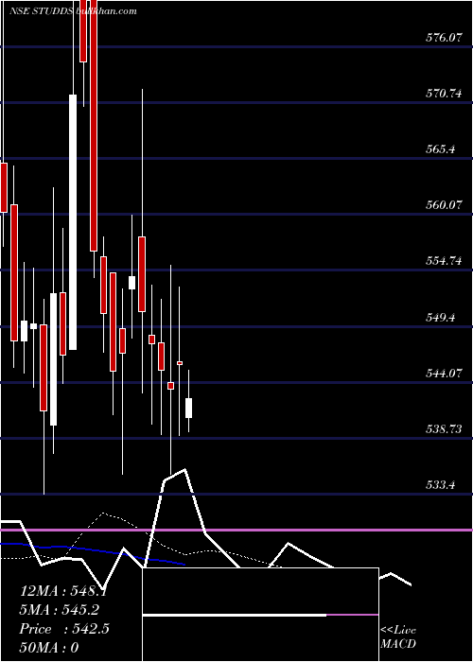Click the 5MA : 545.2 legend entry
The image size is (473, 662).
point(61,610)
